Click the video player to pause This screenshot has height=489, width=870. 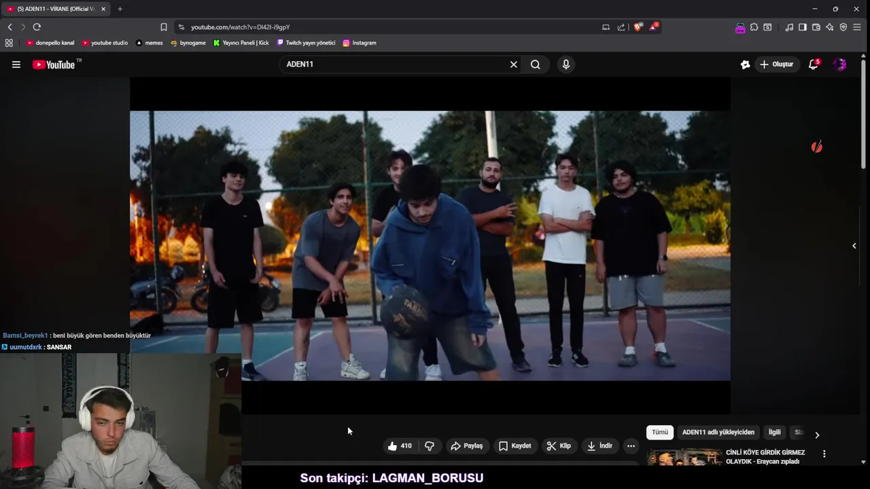pos(430,246)
